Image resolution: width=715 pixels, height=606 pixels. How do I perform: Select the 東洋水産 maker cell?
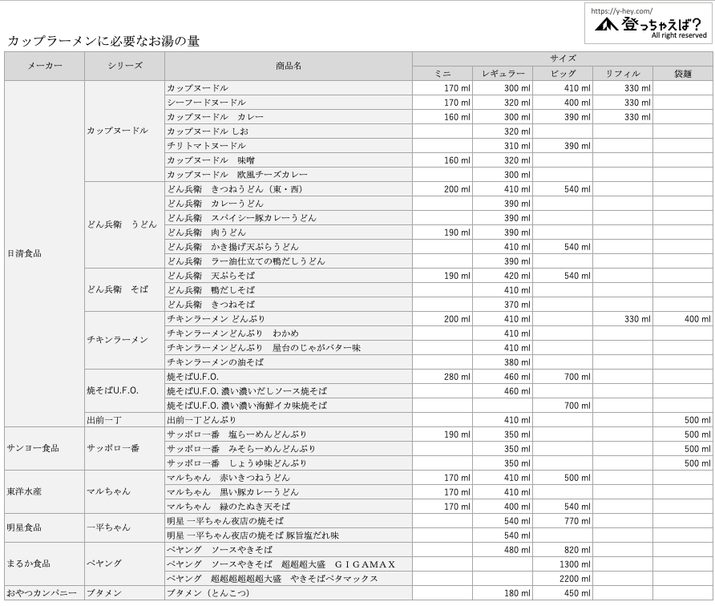tap(45, 492)
